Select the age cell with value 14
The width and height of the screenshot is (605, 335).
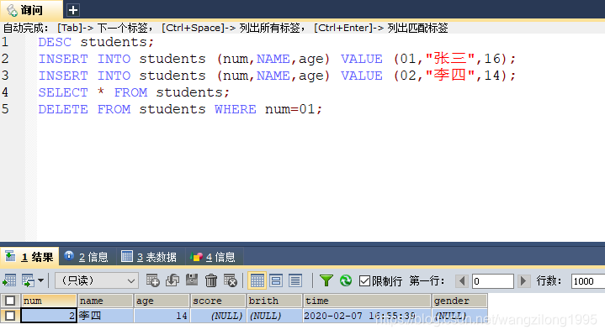coord(162,316)
